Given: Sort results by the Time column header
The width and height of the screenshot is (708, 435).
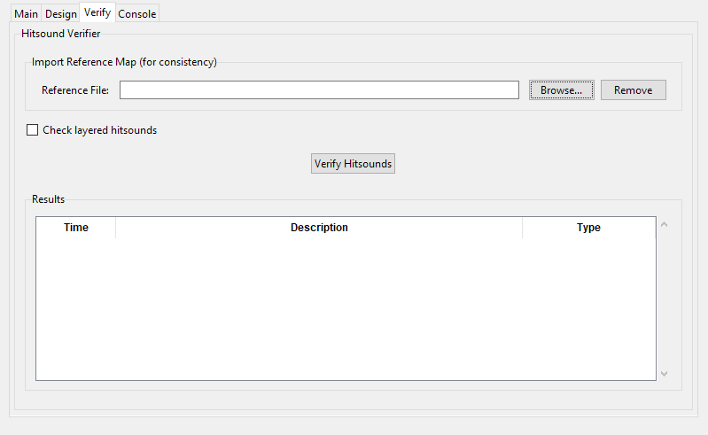Looking at the screenshot, I should pos(76,228).
